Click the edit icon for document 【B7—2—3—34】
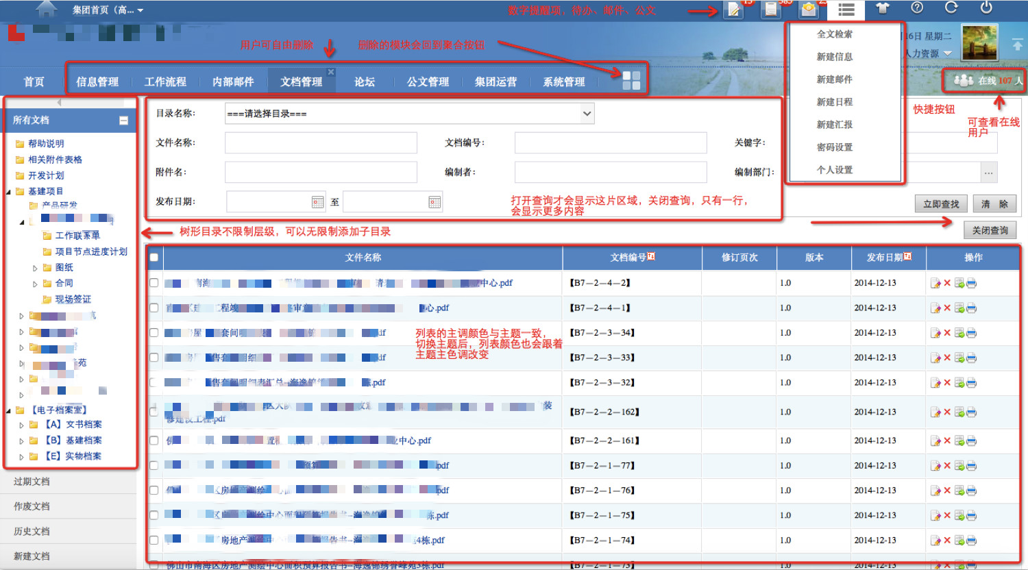The width and height of the screenshot is (1028, 570). pos(935,333)
